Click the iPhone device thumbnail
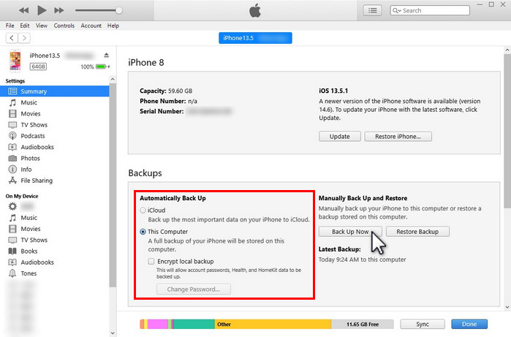 (15, 60)
